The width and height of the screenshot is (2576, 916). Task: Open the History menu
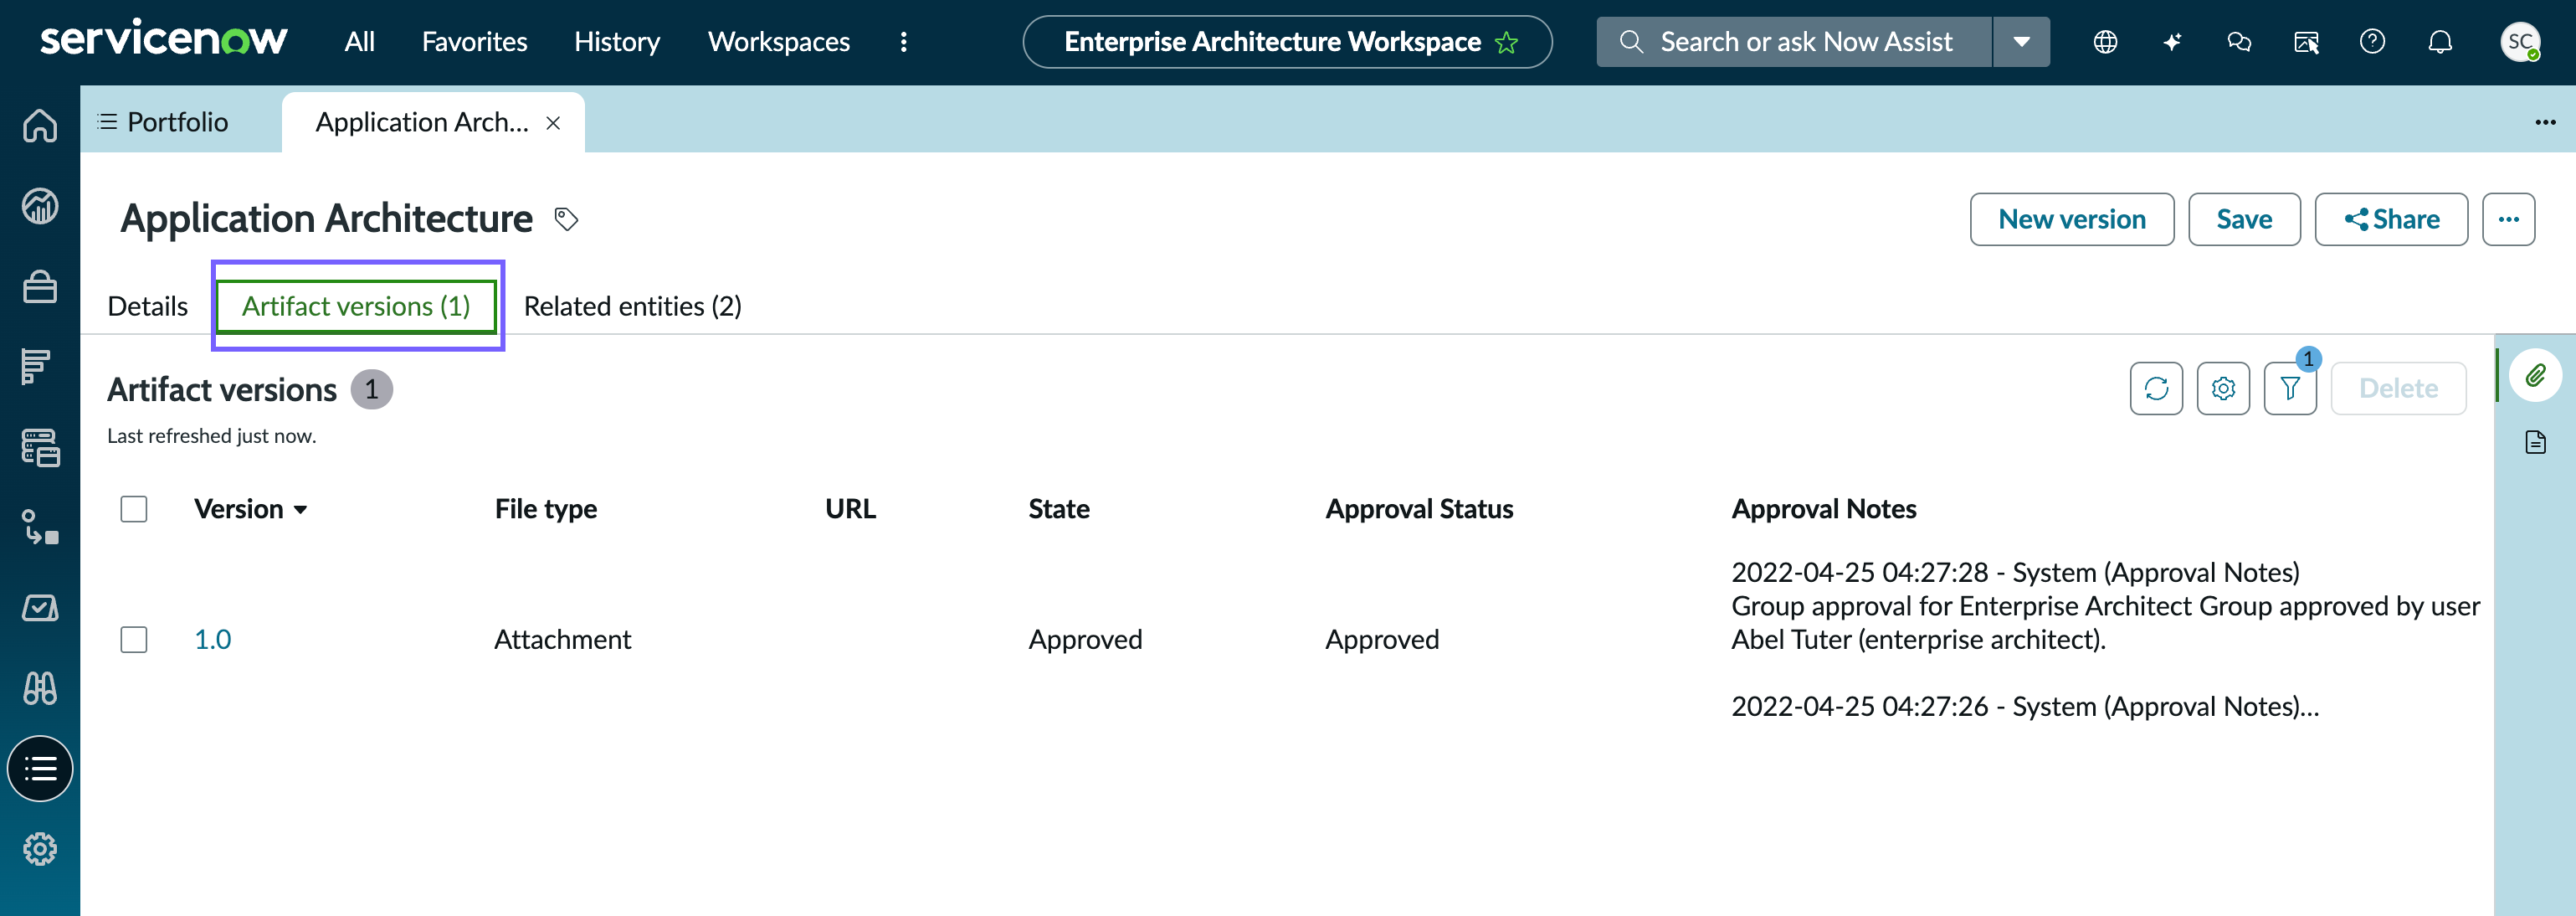click(x=617, y=42)
